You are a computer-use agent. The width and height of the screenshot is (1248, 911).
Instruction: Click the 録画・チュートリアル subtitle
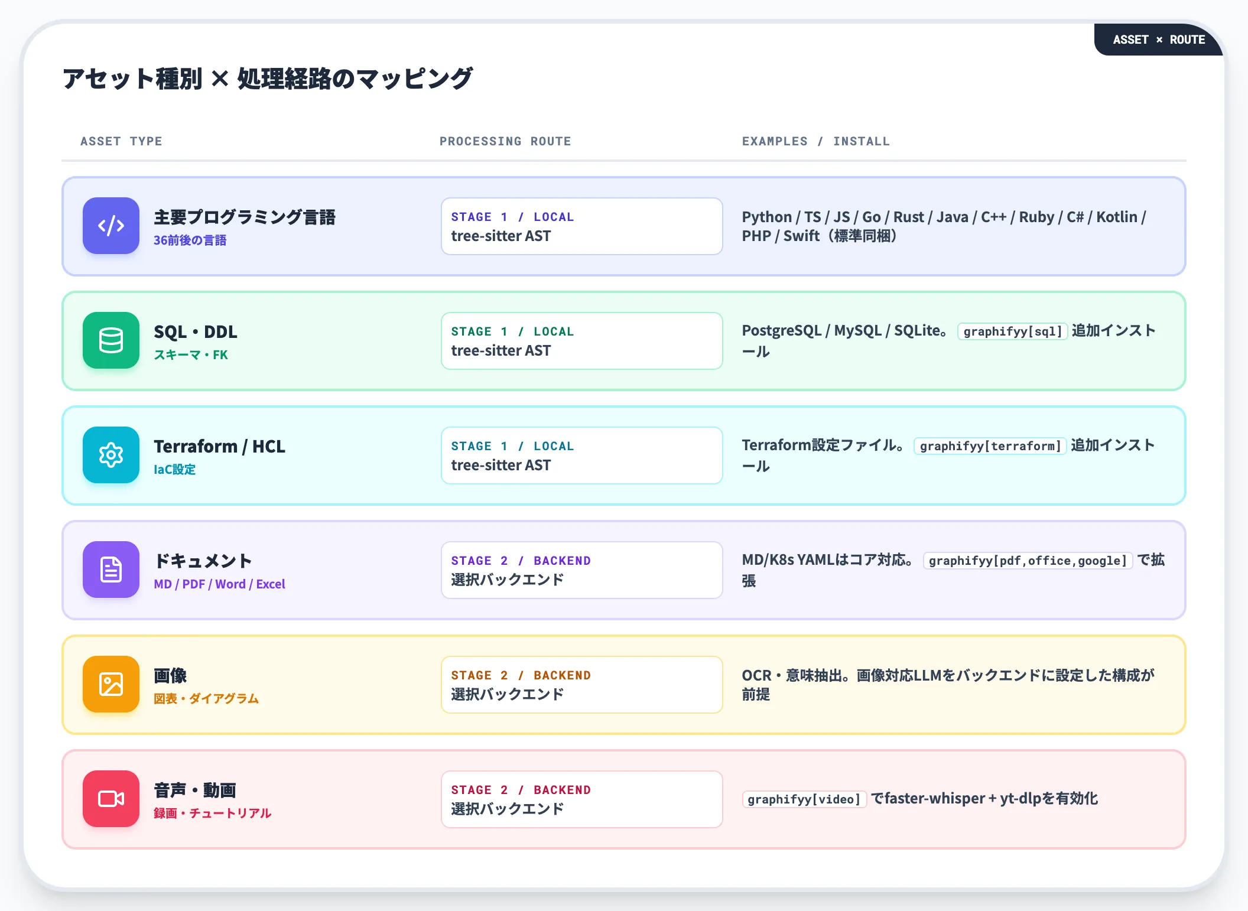pyautogui.click(x=213, y=814)
